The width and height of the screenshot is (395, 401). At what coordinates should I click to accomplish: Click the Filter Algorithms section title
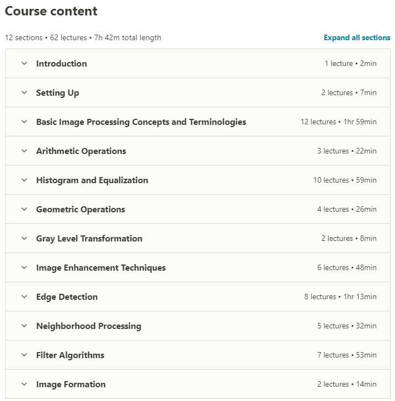(70, 355)
